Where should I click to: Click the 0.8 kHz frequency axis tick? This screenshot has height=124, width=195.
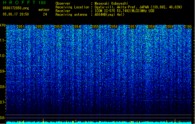point(3,87)
